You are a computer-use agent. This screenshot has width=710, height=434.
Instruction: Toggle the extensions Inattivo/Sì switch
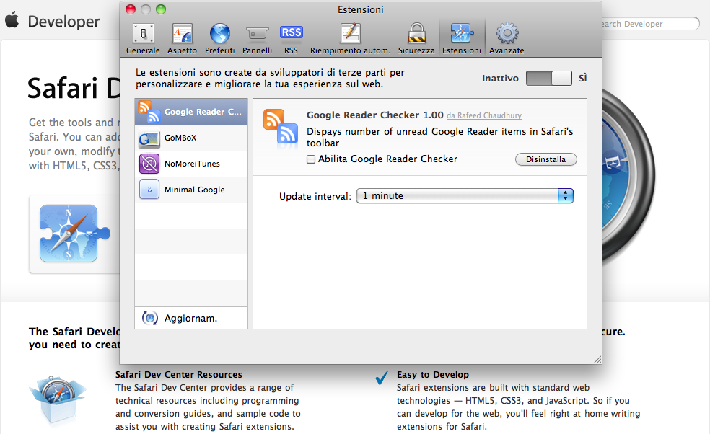point(549,79)
